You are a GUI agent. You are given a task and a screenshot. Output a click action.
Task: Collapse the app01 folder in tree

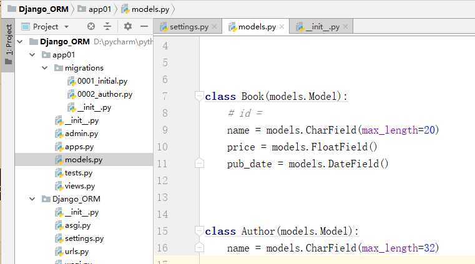tap(34, 55)
